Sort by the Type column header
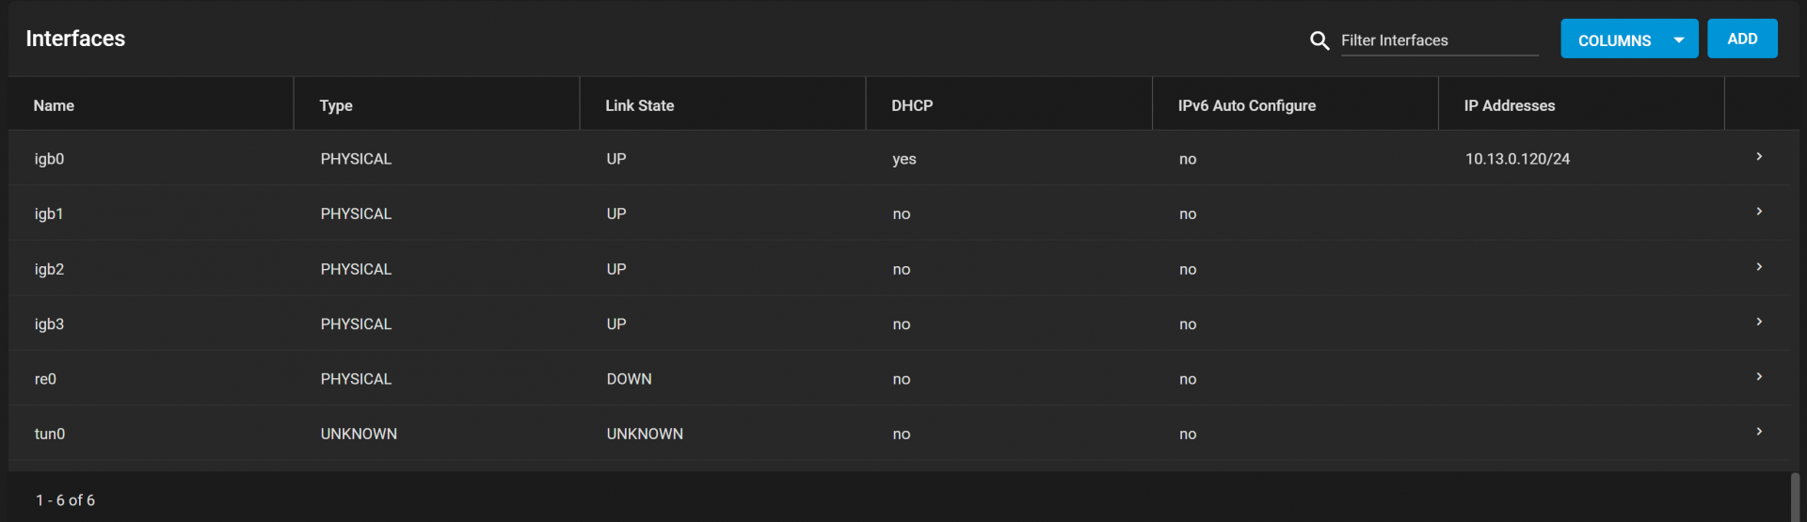 [336, 105]
